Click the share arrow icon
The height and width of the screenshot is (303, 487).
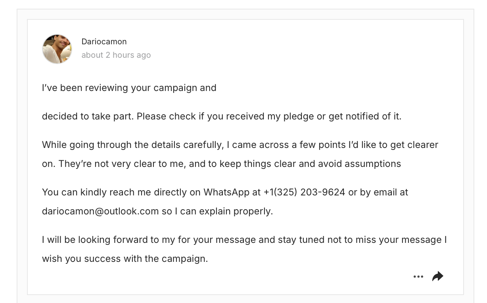tap(437, 276)
